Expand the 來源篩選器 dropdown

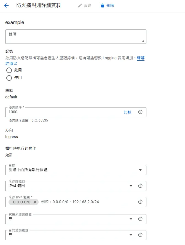tap(131, 186)
